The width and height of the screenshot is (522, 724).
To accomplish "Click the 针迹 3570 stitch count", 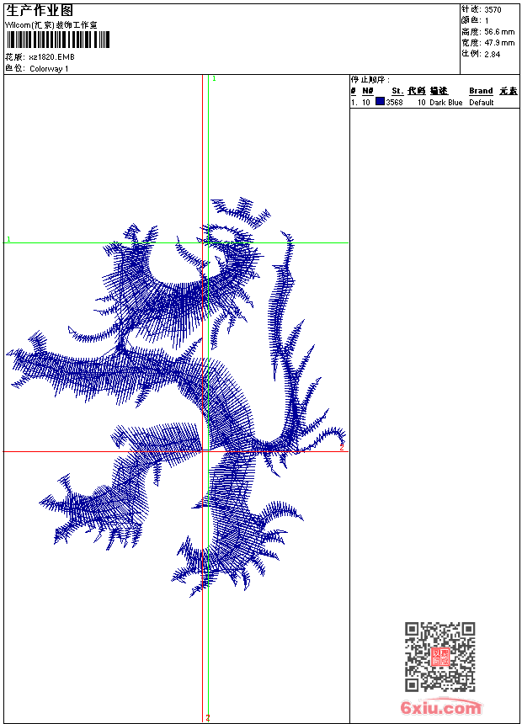I will tap(482, 10).
